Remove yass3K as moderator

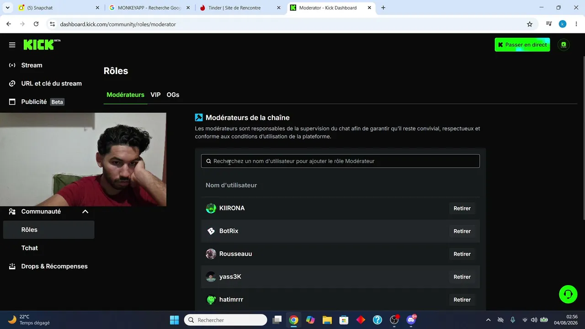point(462,277)
